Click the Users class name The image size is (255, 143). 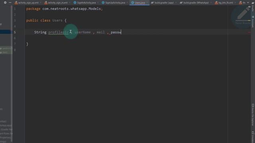point(57,20)
